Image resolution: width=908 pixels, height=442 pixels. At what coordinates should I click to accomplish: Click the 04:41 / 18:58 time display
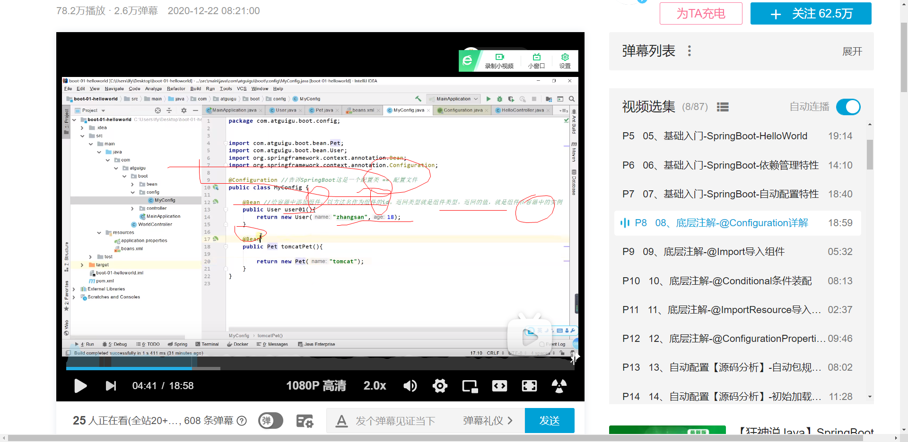(163, 386)
